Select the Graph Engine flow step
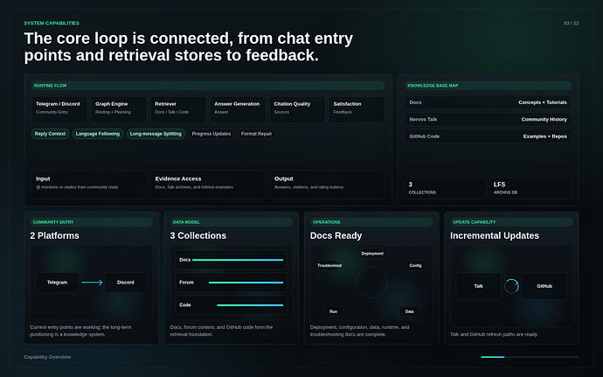 (119, 109)
